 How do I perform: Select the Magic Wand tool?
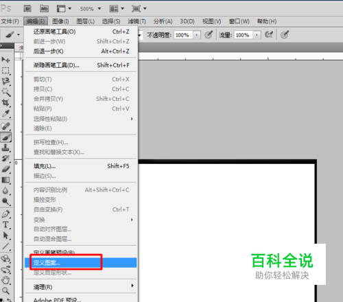point(5,92)
